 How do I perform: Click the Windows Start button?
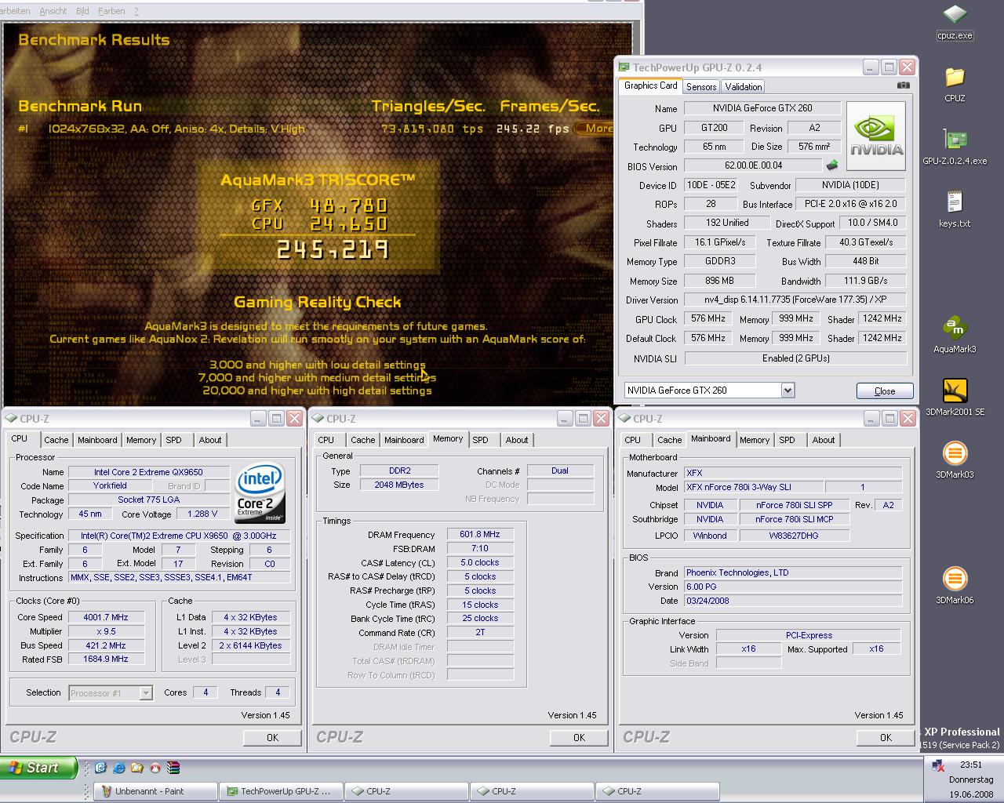tap(38, 768)
